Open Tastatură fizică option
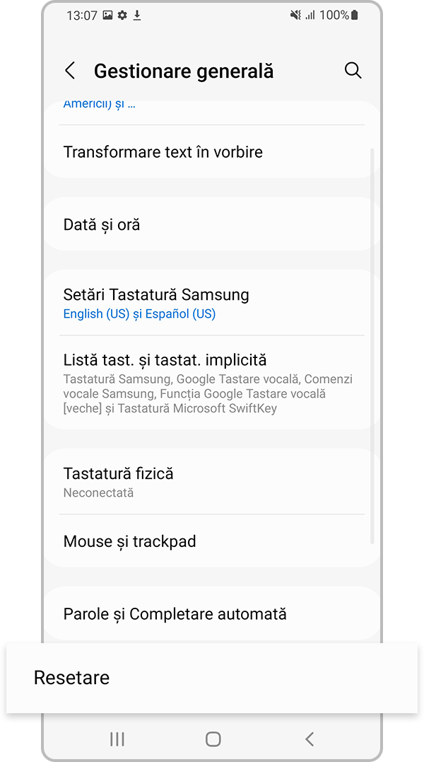The image size is (424, 762). click(x=118, y=474)
